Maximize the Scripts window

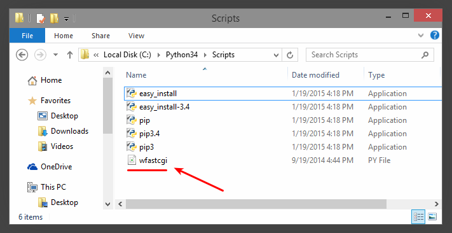(406, 15)
